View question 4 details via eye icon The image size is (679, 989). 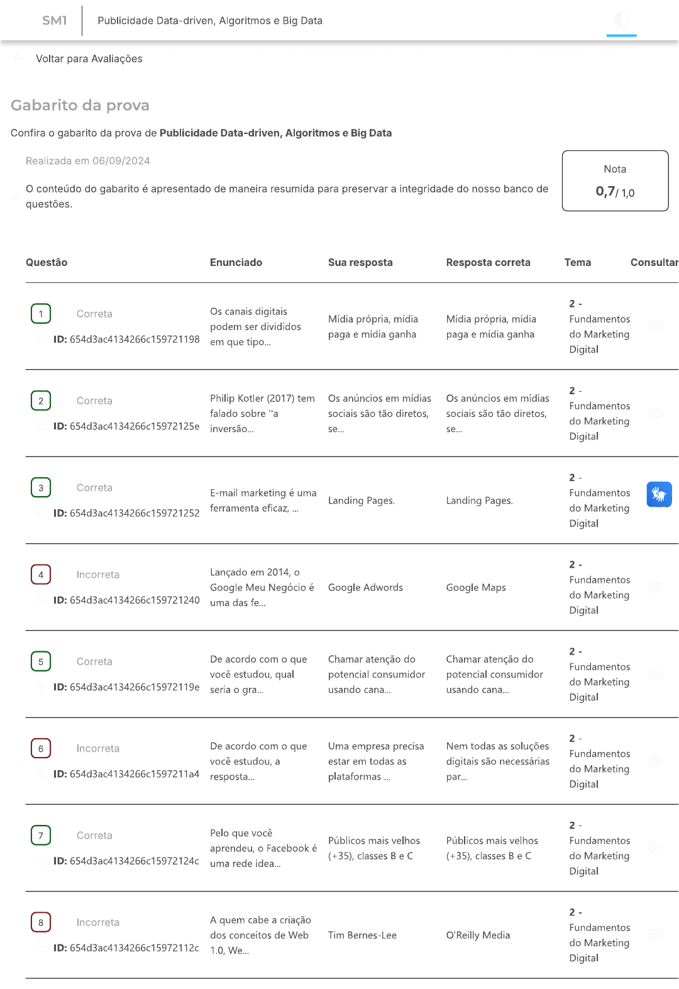(x=654, y=587)
